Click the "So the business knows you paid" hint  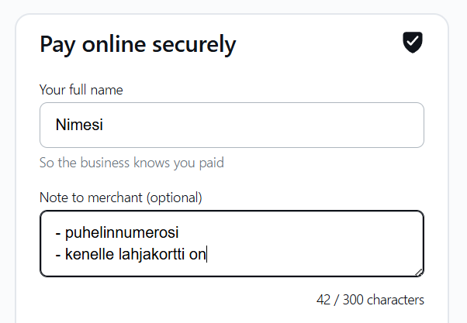[132, 163]
